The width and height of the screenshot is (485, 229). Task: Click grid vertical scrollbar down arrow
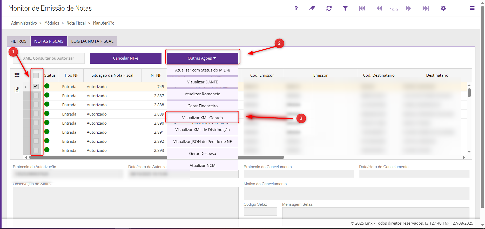469,152
